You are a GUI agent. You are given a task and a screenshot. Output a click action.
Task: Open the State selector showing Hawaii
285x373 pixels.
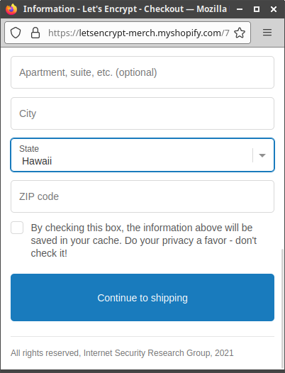click(142, 155)
